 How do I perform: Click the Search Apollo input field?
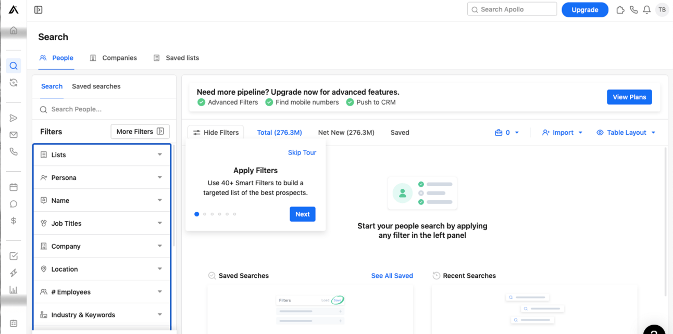tap(512, 9)
